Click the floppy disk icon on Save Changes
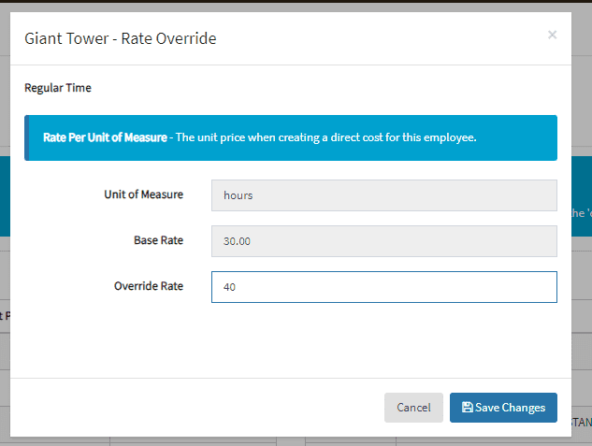The image size is (592, 446). pos(467,408)
